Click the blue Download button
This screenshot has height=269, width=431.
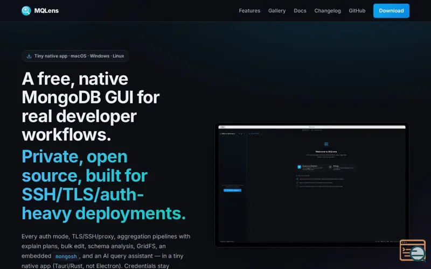click(x=391, y=11)
